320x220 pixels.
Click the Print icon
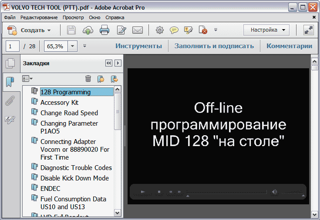pyautogui.click(x=104, y=30)
